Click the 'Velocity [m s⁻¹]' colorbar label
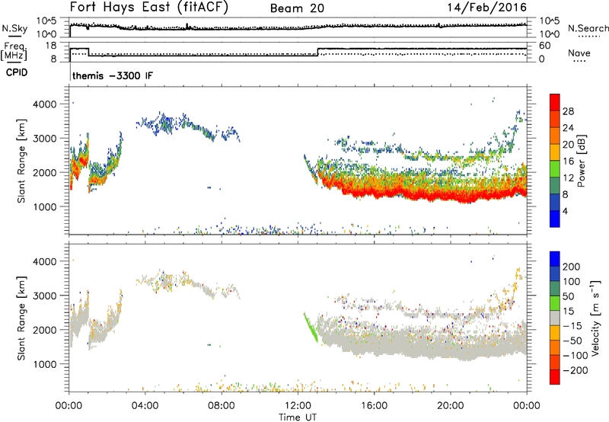 click(x=595, y=318)
